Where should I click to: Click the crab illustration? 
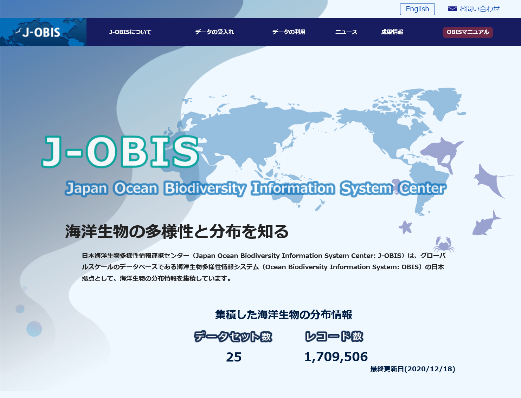pyautogui.click(x=444, y=244)
